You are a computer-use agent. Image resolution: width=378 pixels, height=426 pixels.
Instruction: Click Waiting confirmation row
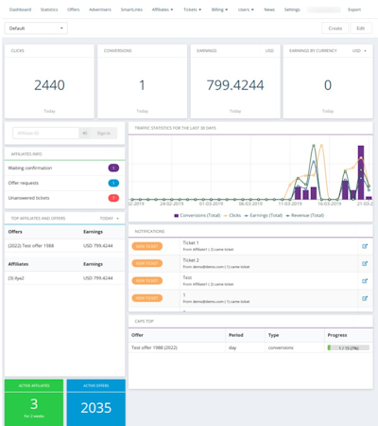(64, 168)
